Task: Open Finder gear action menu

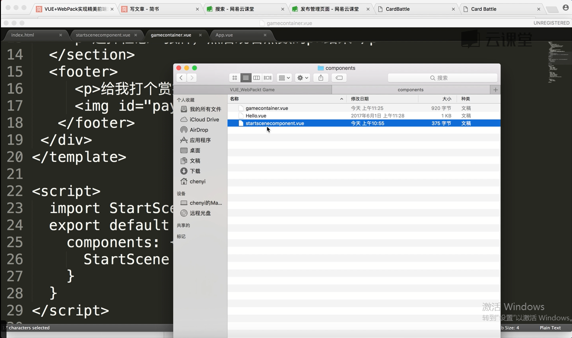Action: (x=302, y=78)
